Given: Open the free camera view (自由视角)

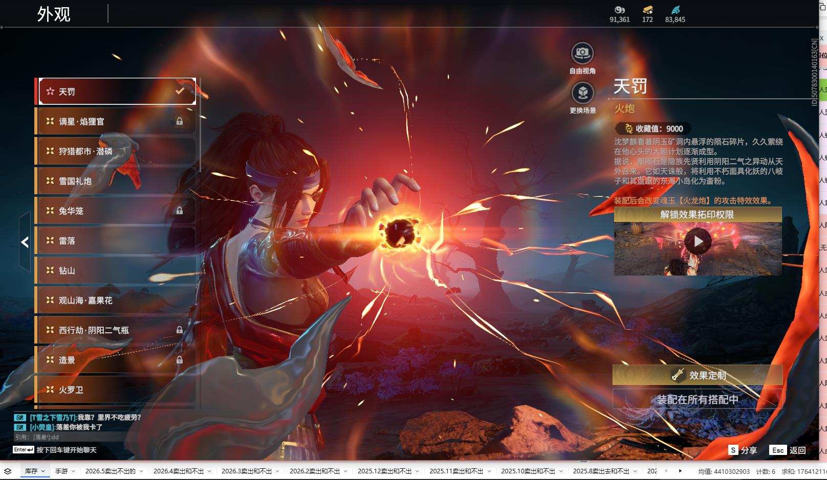Looking at the screenshot, I should click(x=582, y=53).
